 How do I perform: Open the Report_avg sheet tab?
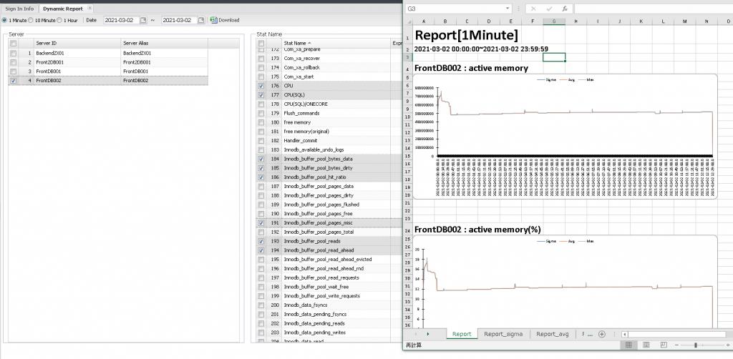tap(552, 334)
